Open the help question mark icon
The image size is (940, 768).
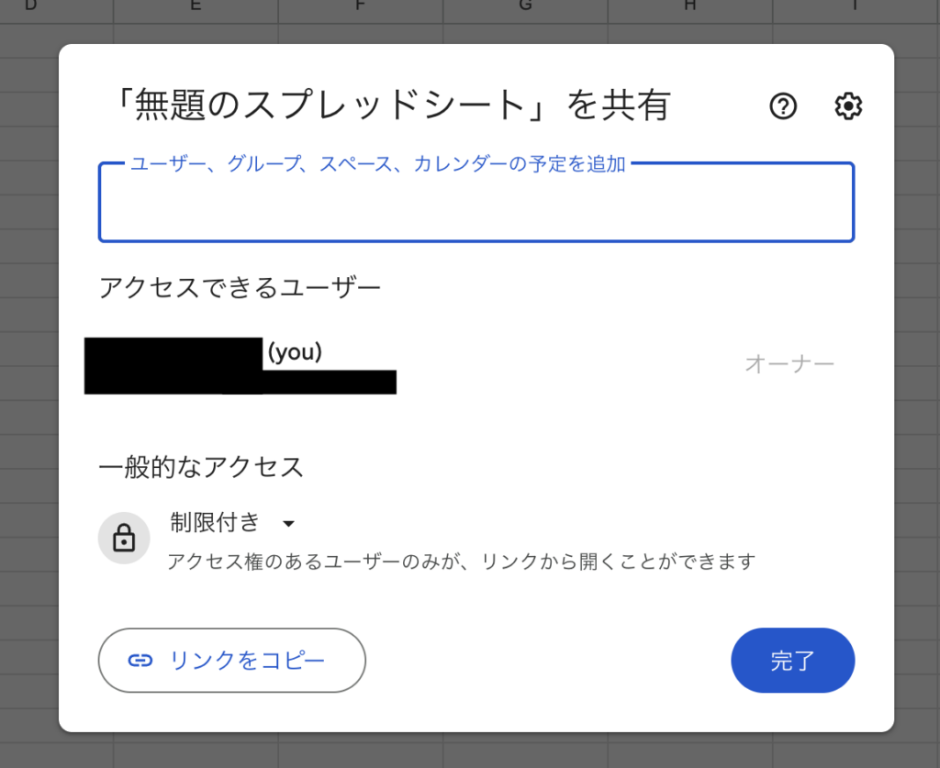point(783,106)
